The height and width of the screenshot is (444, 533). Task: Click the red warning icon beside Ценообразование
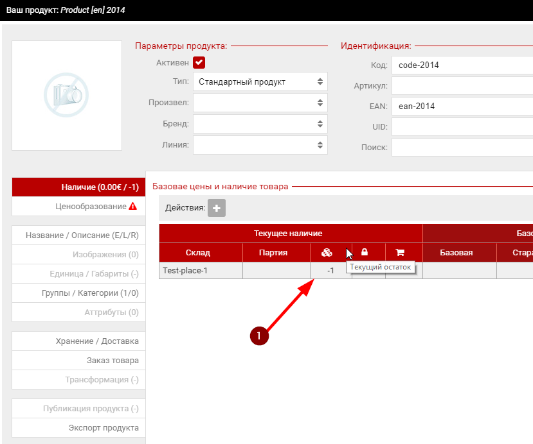tap(133, 207)
